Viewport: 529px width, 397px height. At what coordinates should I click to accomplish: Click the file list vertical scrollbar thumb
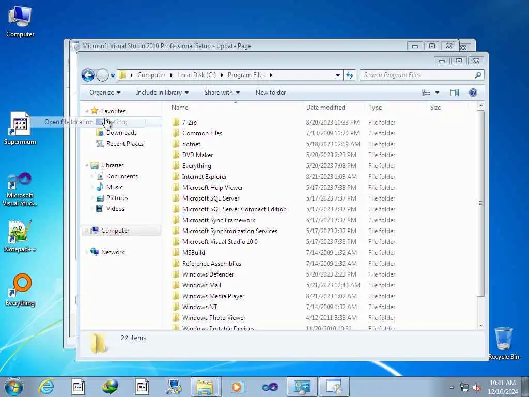(481, 203)
